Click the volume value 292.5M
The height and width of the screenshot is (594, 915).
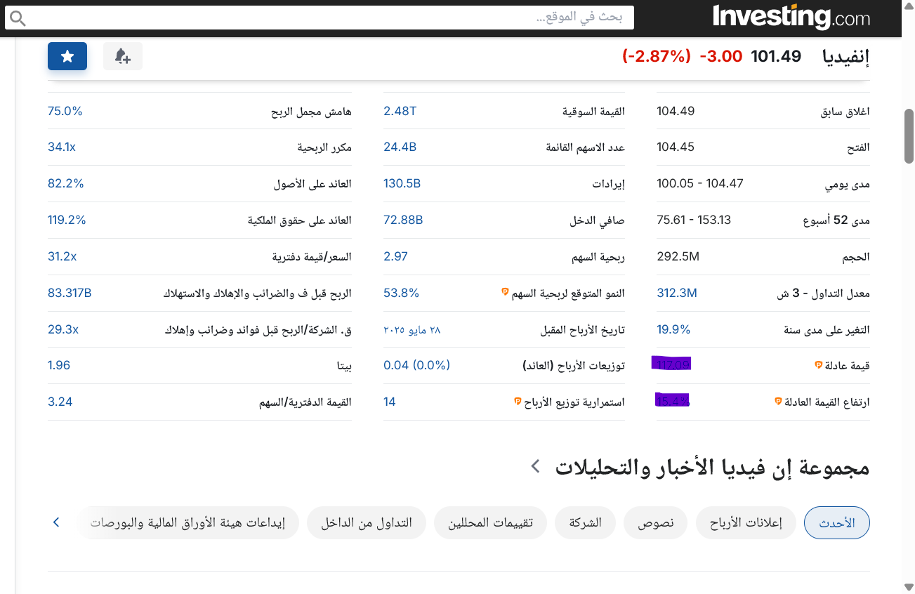[x=678, y=257]
